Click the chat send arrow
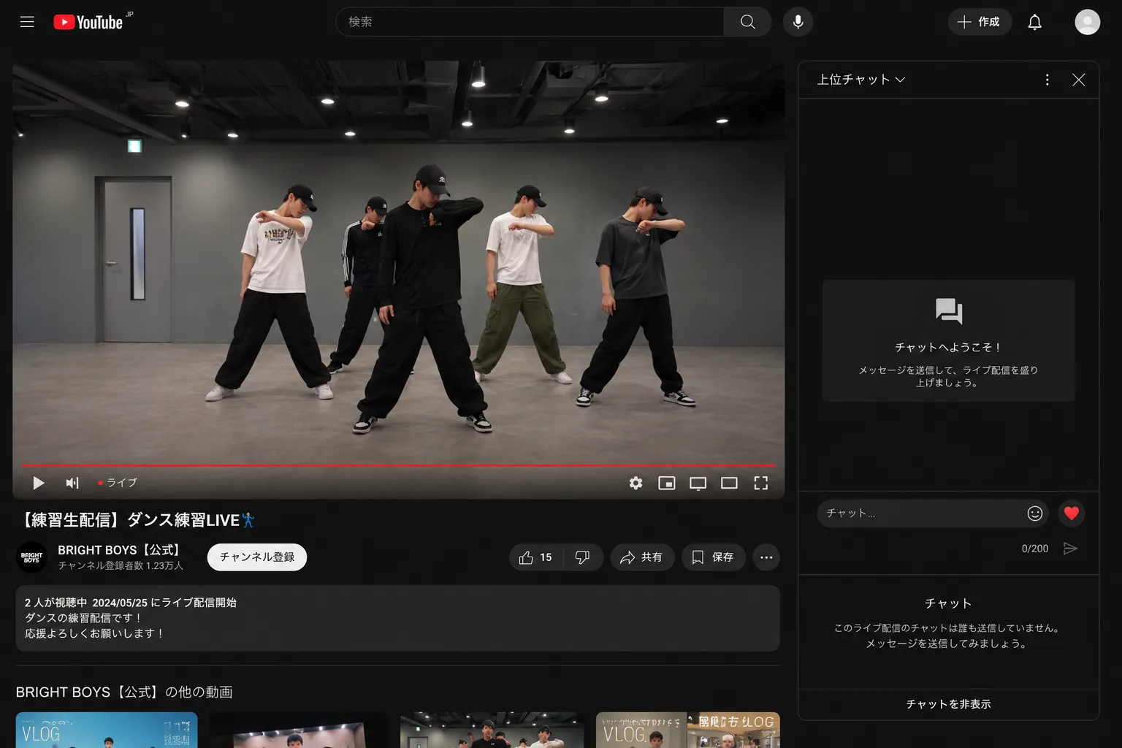 pos(1070,549)
